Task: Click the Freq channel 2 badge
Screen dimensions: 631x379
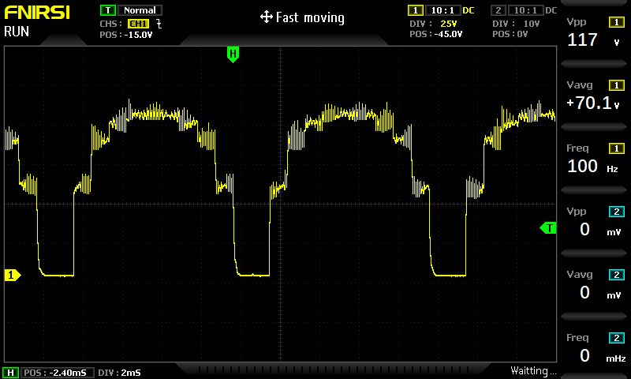Action: [617, 337]
